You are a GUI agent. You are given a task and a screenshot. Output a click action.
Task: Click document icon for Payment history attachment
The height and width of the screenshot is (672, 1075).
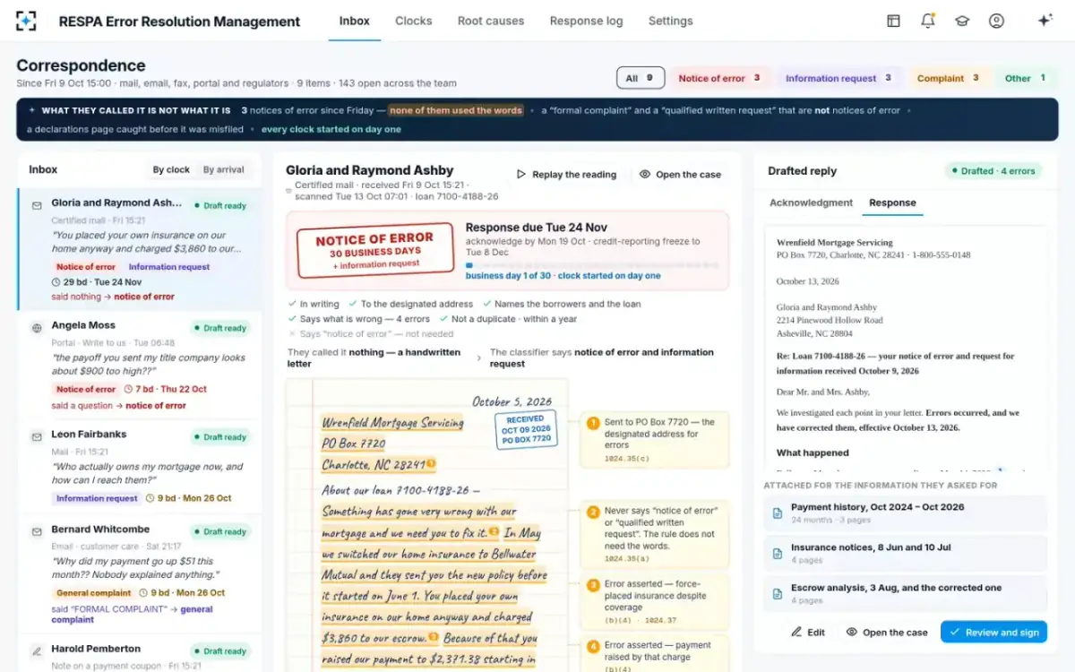pos(778,513)
